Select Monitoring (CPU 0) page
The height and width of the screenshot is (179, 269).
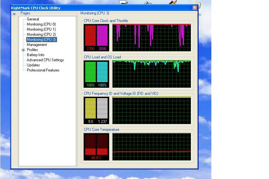(x=41, y=24)
